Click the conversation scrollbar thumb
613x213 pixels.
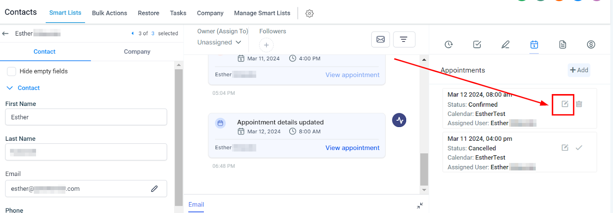(x=424, y=169)
